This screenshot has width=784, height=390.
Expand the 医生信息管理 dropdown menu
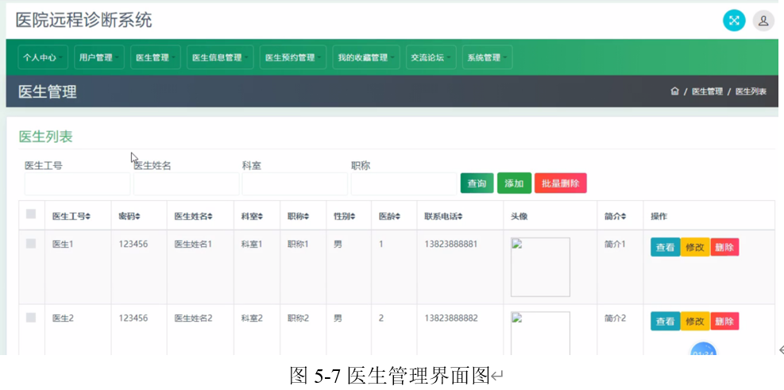click(x=220, y=57)
